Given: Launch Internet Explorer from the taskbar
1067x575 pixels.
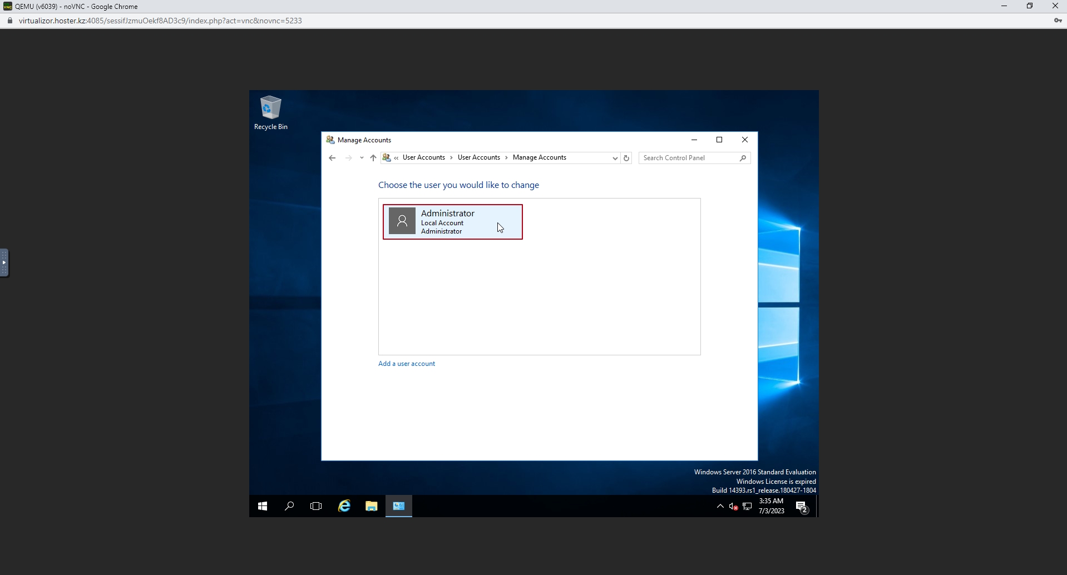Looking at the screenshot, I should click(x=344, y=506).
